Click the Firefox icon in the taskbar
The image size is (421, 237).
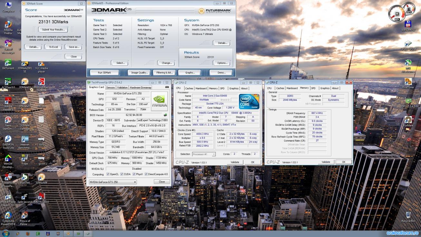(28, 233)
